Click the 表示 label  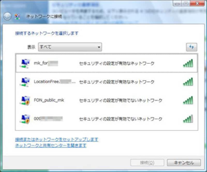[31, 47]
